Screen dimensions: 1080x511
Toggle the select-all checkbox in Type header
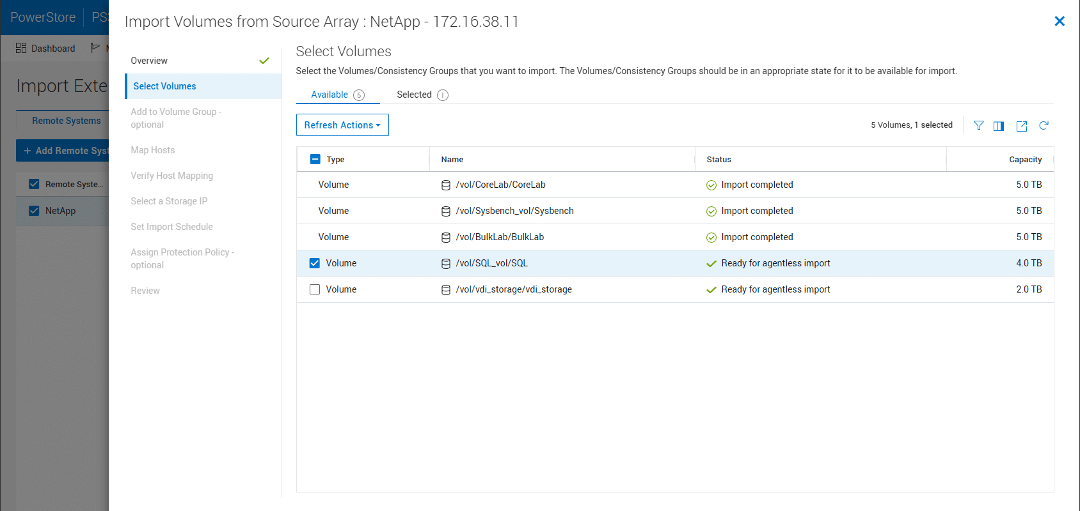[315, 159]
